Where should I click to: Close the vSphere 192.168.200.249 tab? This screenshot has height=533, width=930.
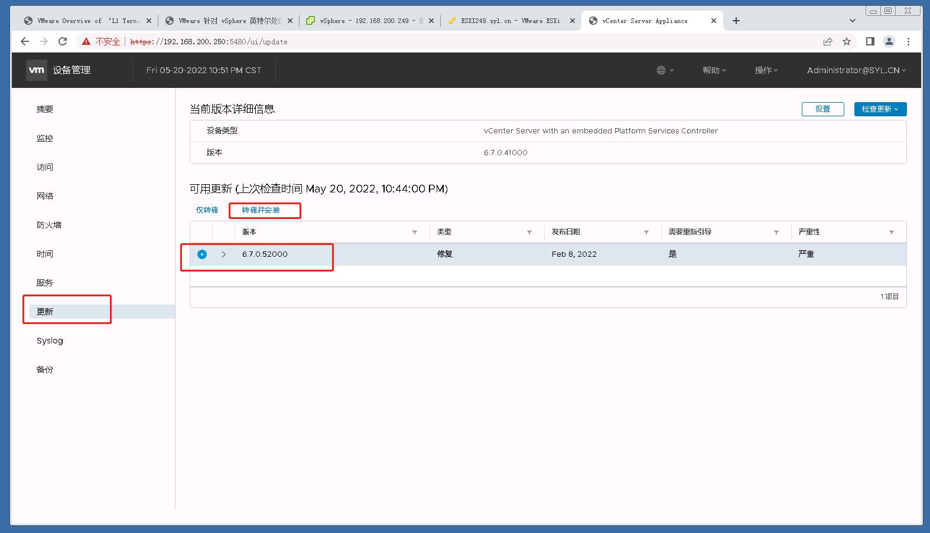[x=431, y=21]
